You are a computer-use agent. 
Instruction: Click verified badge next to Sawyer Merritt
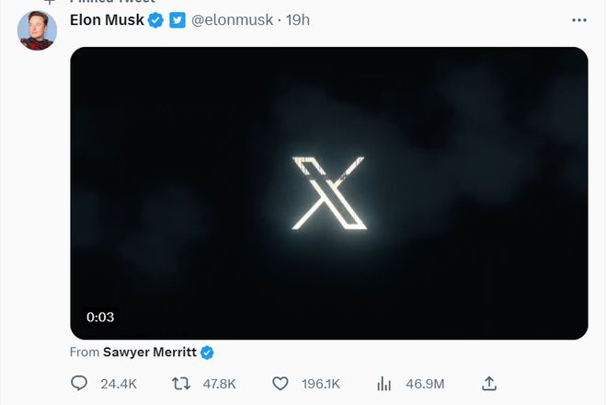(x=208, y=353)
